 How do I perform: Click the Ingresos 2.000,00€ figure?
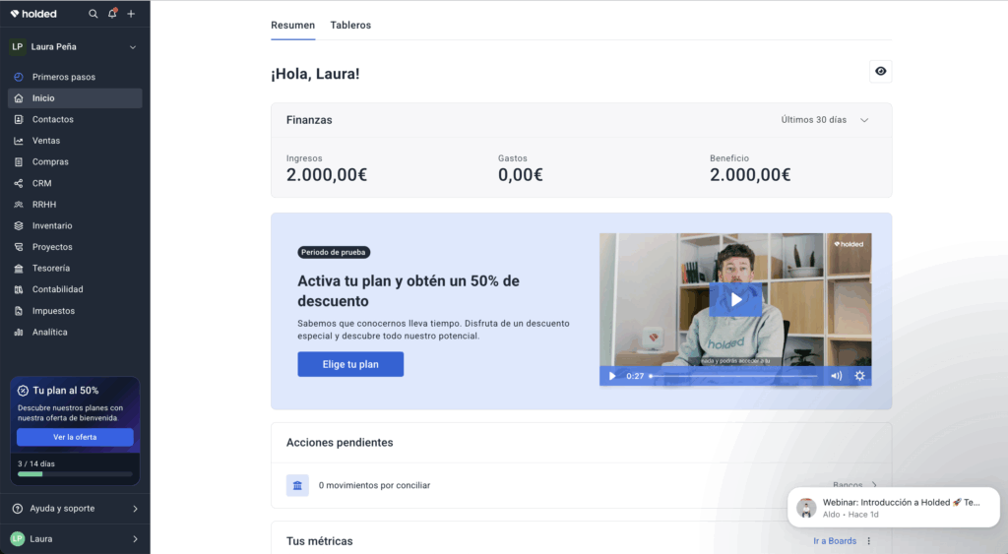(327, 175)
